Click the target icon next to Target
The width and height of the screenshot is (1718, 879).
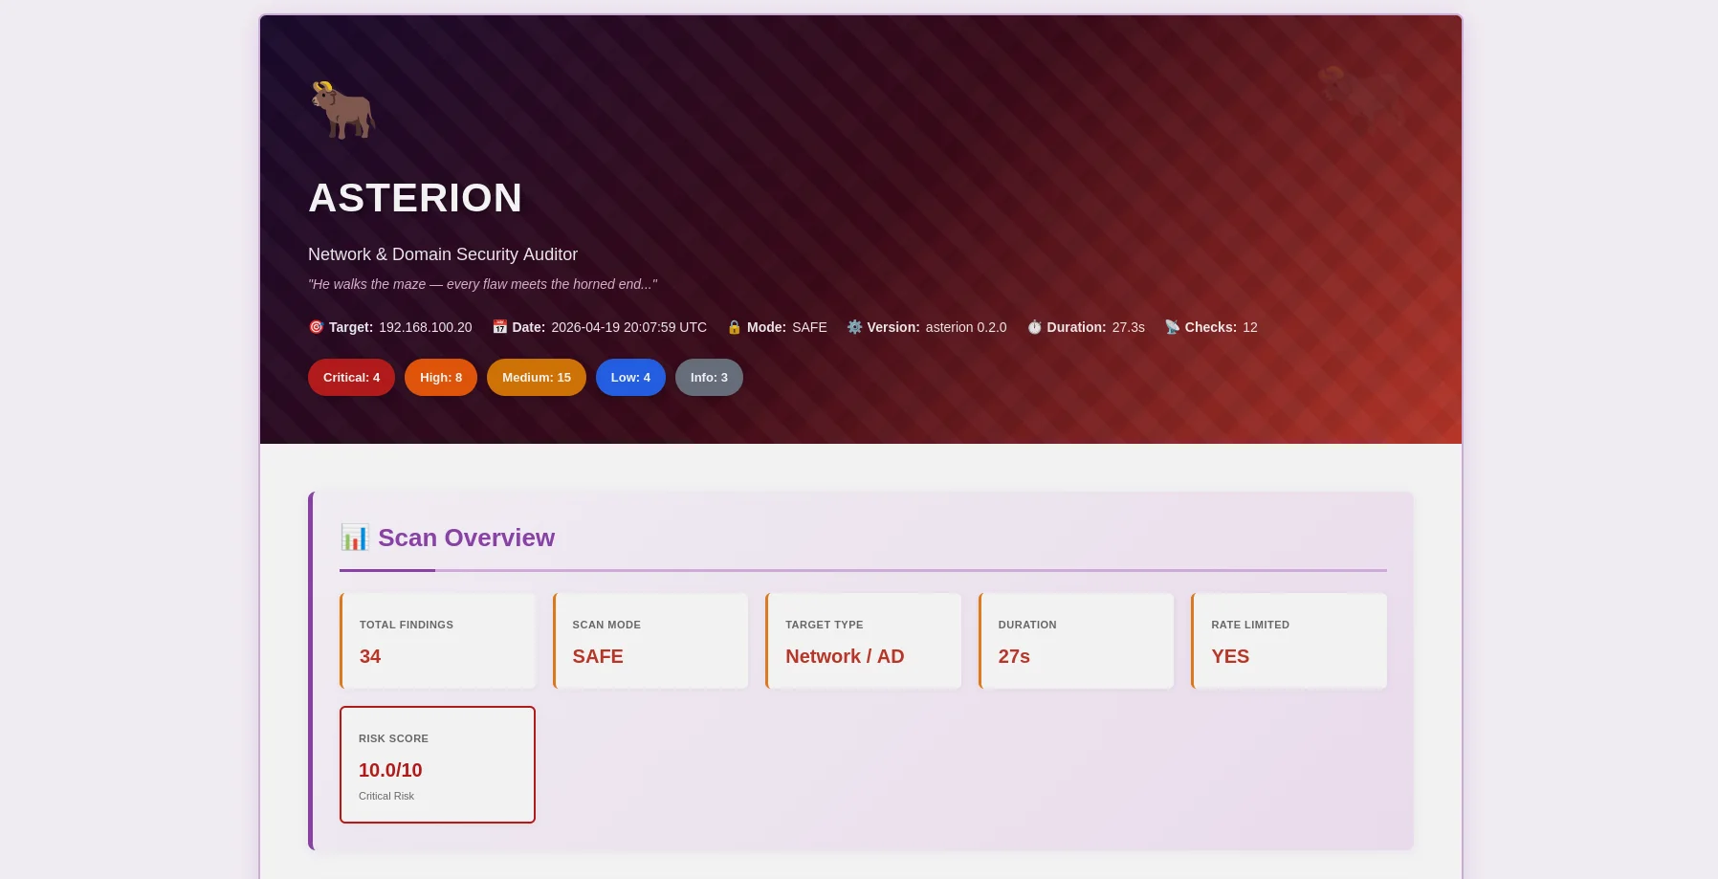point(317,327)
